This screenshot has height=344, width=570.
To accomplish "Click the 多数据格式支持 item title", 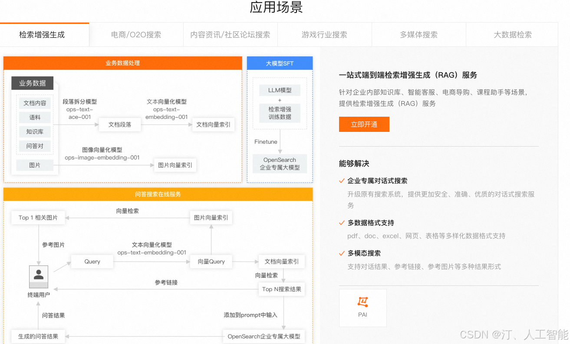I will (x=371, y=223).
